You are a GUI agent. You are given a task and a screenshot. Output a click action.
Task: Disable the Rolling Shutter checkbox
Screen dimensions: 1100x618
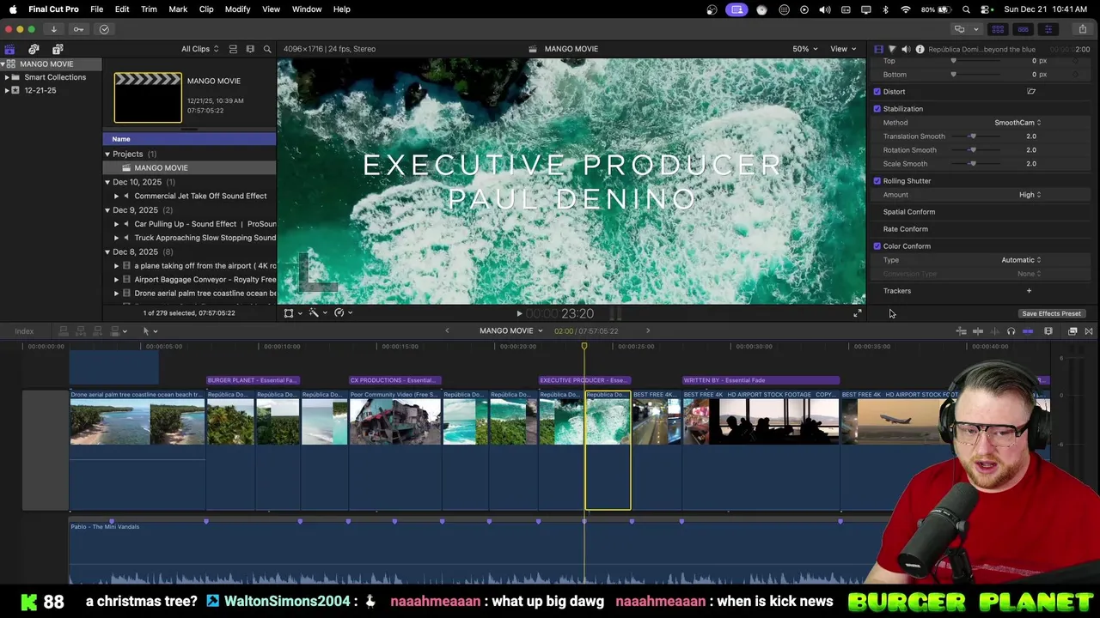pyautogui.click(x=877, y=181)
